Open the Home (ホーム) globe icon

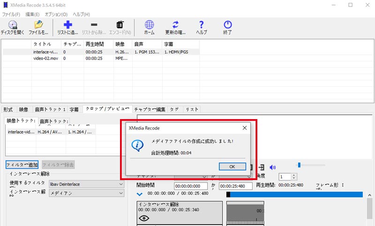coord(149,25)
